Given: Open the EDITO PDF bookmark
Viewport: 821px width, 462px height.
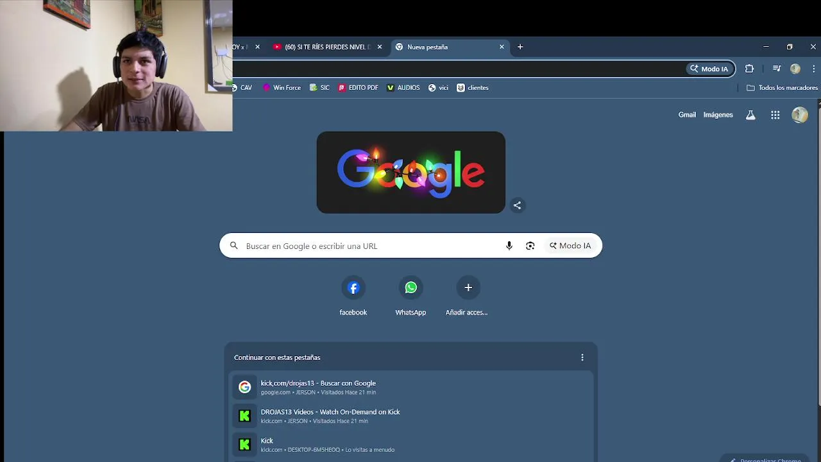Looking at the screenshot, I should (x=359, y=88).
